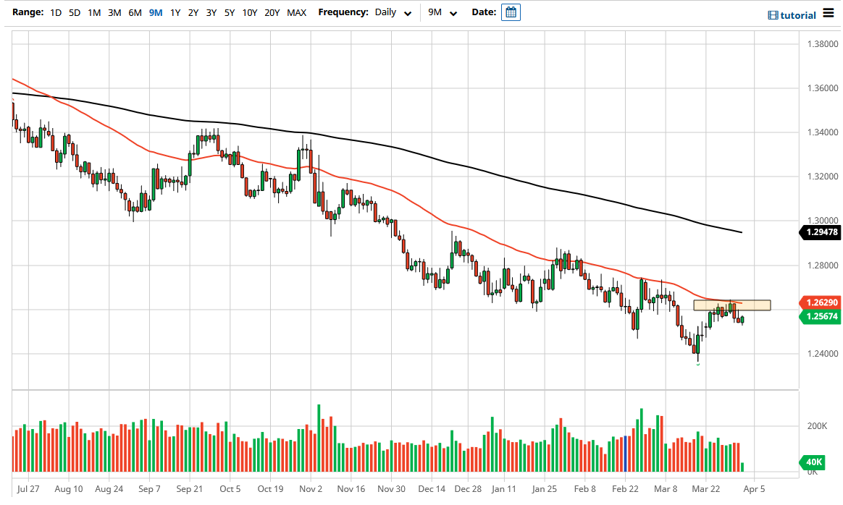
Task: Open the Date calendar picker icon
Action: pyautogui.click(x=511, y=12)
